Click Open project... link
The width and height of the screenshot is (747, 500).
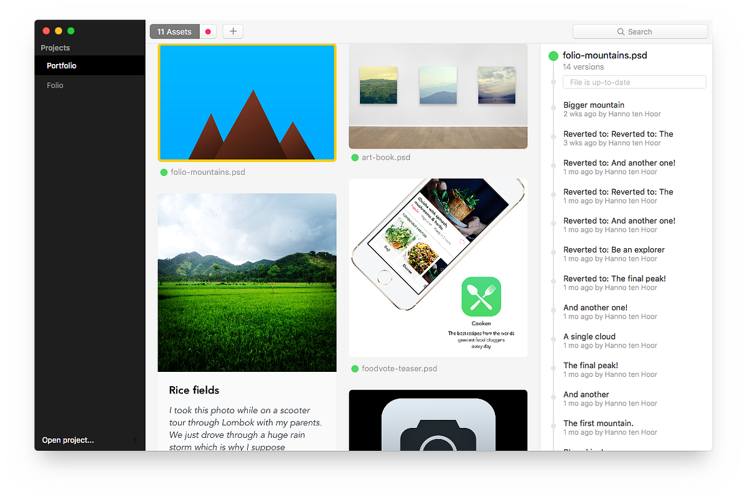(x=68, y=440)
